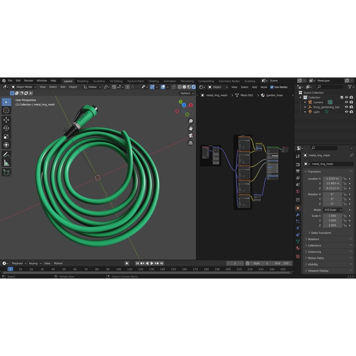Click the blue Z axis gizmo ball
This screenshot has height=356, width=356.
(x=184, y=105)
